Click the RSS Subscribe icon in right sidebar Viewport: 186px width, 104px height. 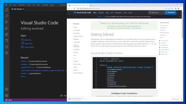pyautogui.click(x=160, y=43)
